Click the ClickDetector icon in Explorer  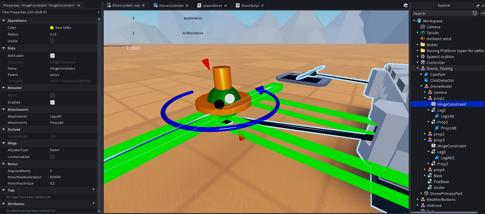[426, 80]
